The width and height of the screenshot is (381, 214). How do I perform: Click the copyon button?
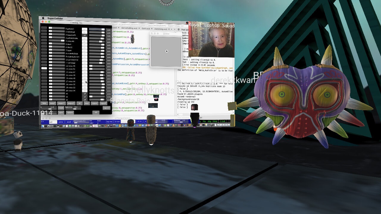[95, 103]
